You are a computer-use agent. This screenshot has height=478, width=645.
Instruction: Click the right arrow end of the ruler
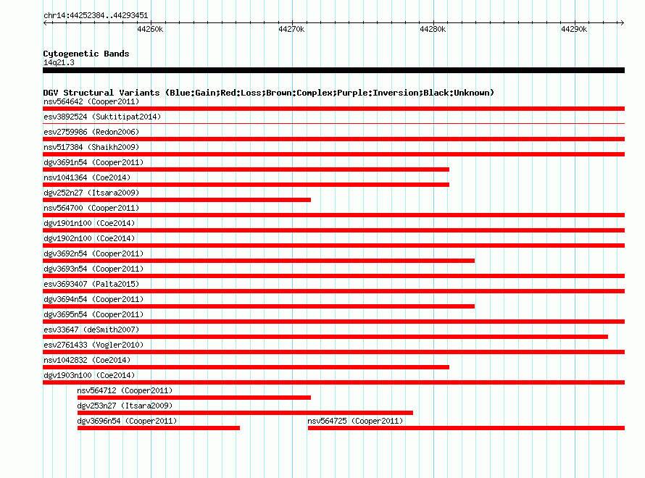[x=622, y=22]
